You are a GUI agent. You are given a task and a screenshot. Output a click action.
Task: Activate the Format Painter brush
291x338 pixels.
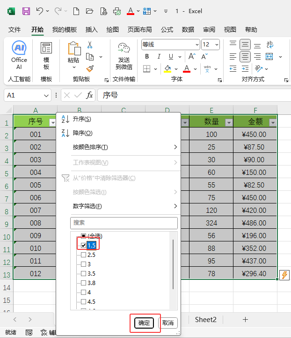click(90, 69)
